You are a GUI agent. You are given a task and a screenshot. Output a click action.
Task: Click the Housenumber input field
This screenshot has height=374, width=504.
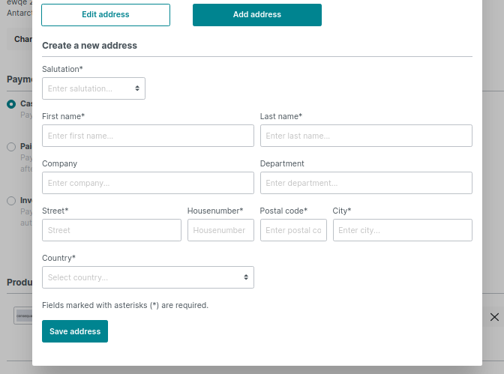220,230
